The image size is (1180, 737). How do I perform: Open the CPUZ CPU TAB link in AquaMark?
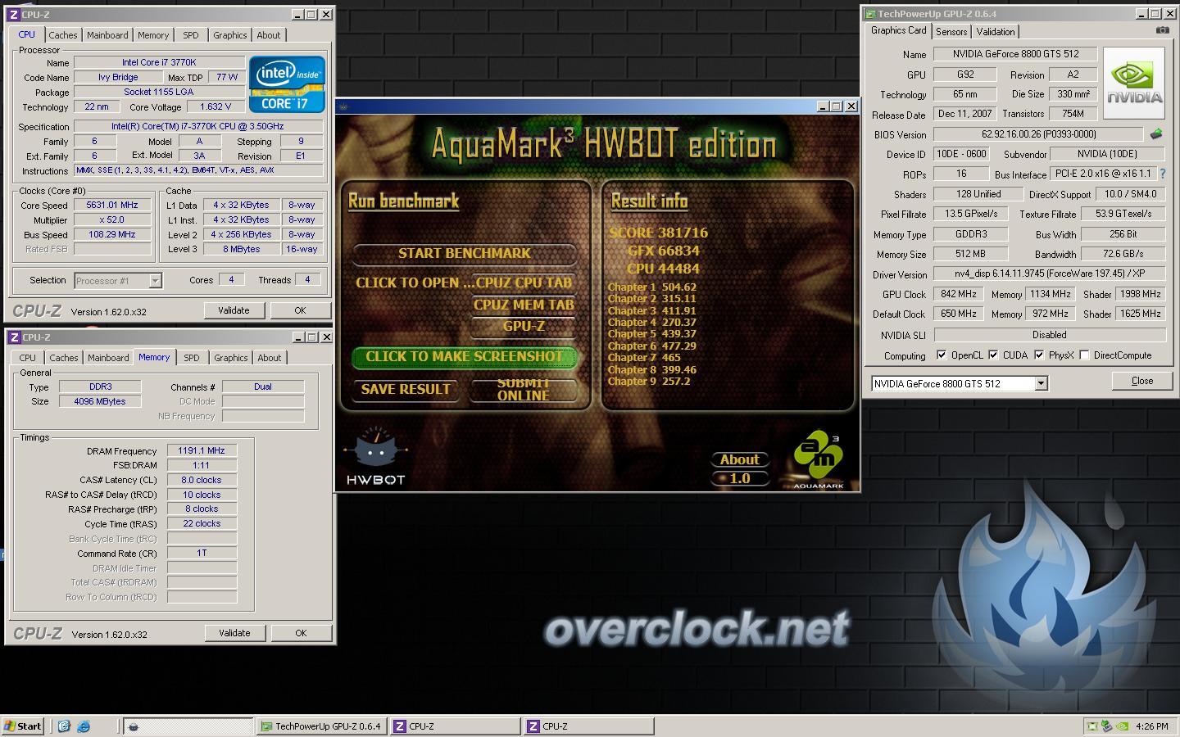tap(464, 283)
